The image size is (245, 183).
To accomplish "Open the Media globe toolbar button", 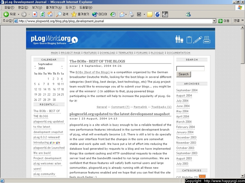I will click(x=100, y=14).
